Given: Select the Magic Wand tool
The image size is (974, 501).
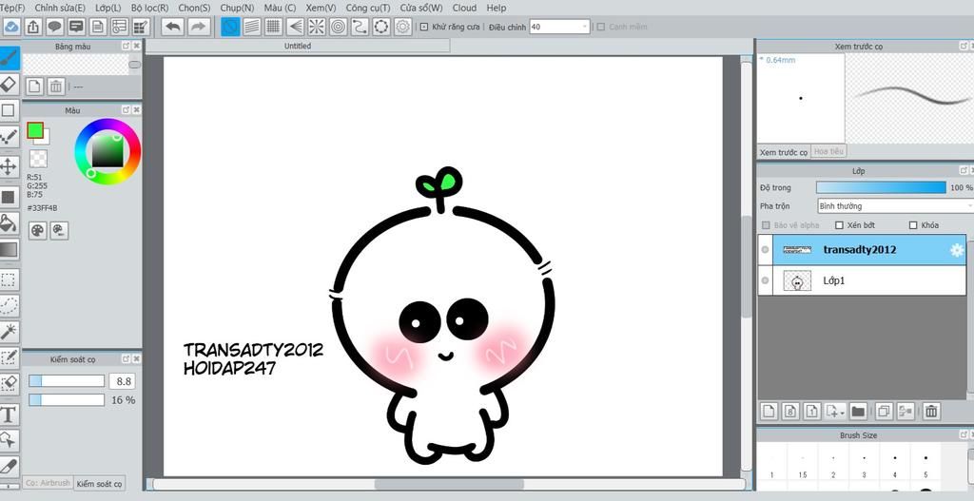Looking at the screenshot, I should coord(9,332).
